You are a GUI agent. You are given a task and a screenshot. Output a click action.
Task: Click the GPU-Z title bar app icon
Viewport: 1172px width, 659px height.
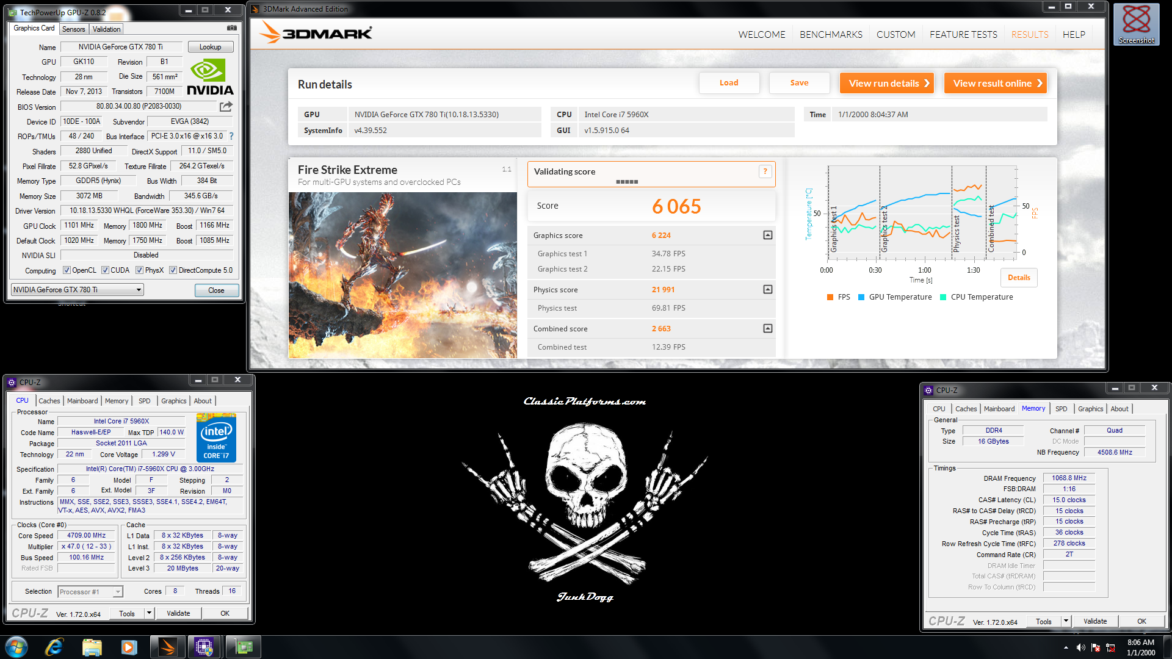[12, 12]
